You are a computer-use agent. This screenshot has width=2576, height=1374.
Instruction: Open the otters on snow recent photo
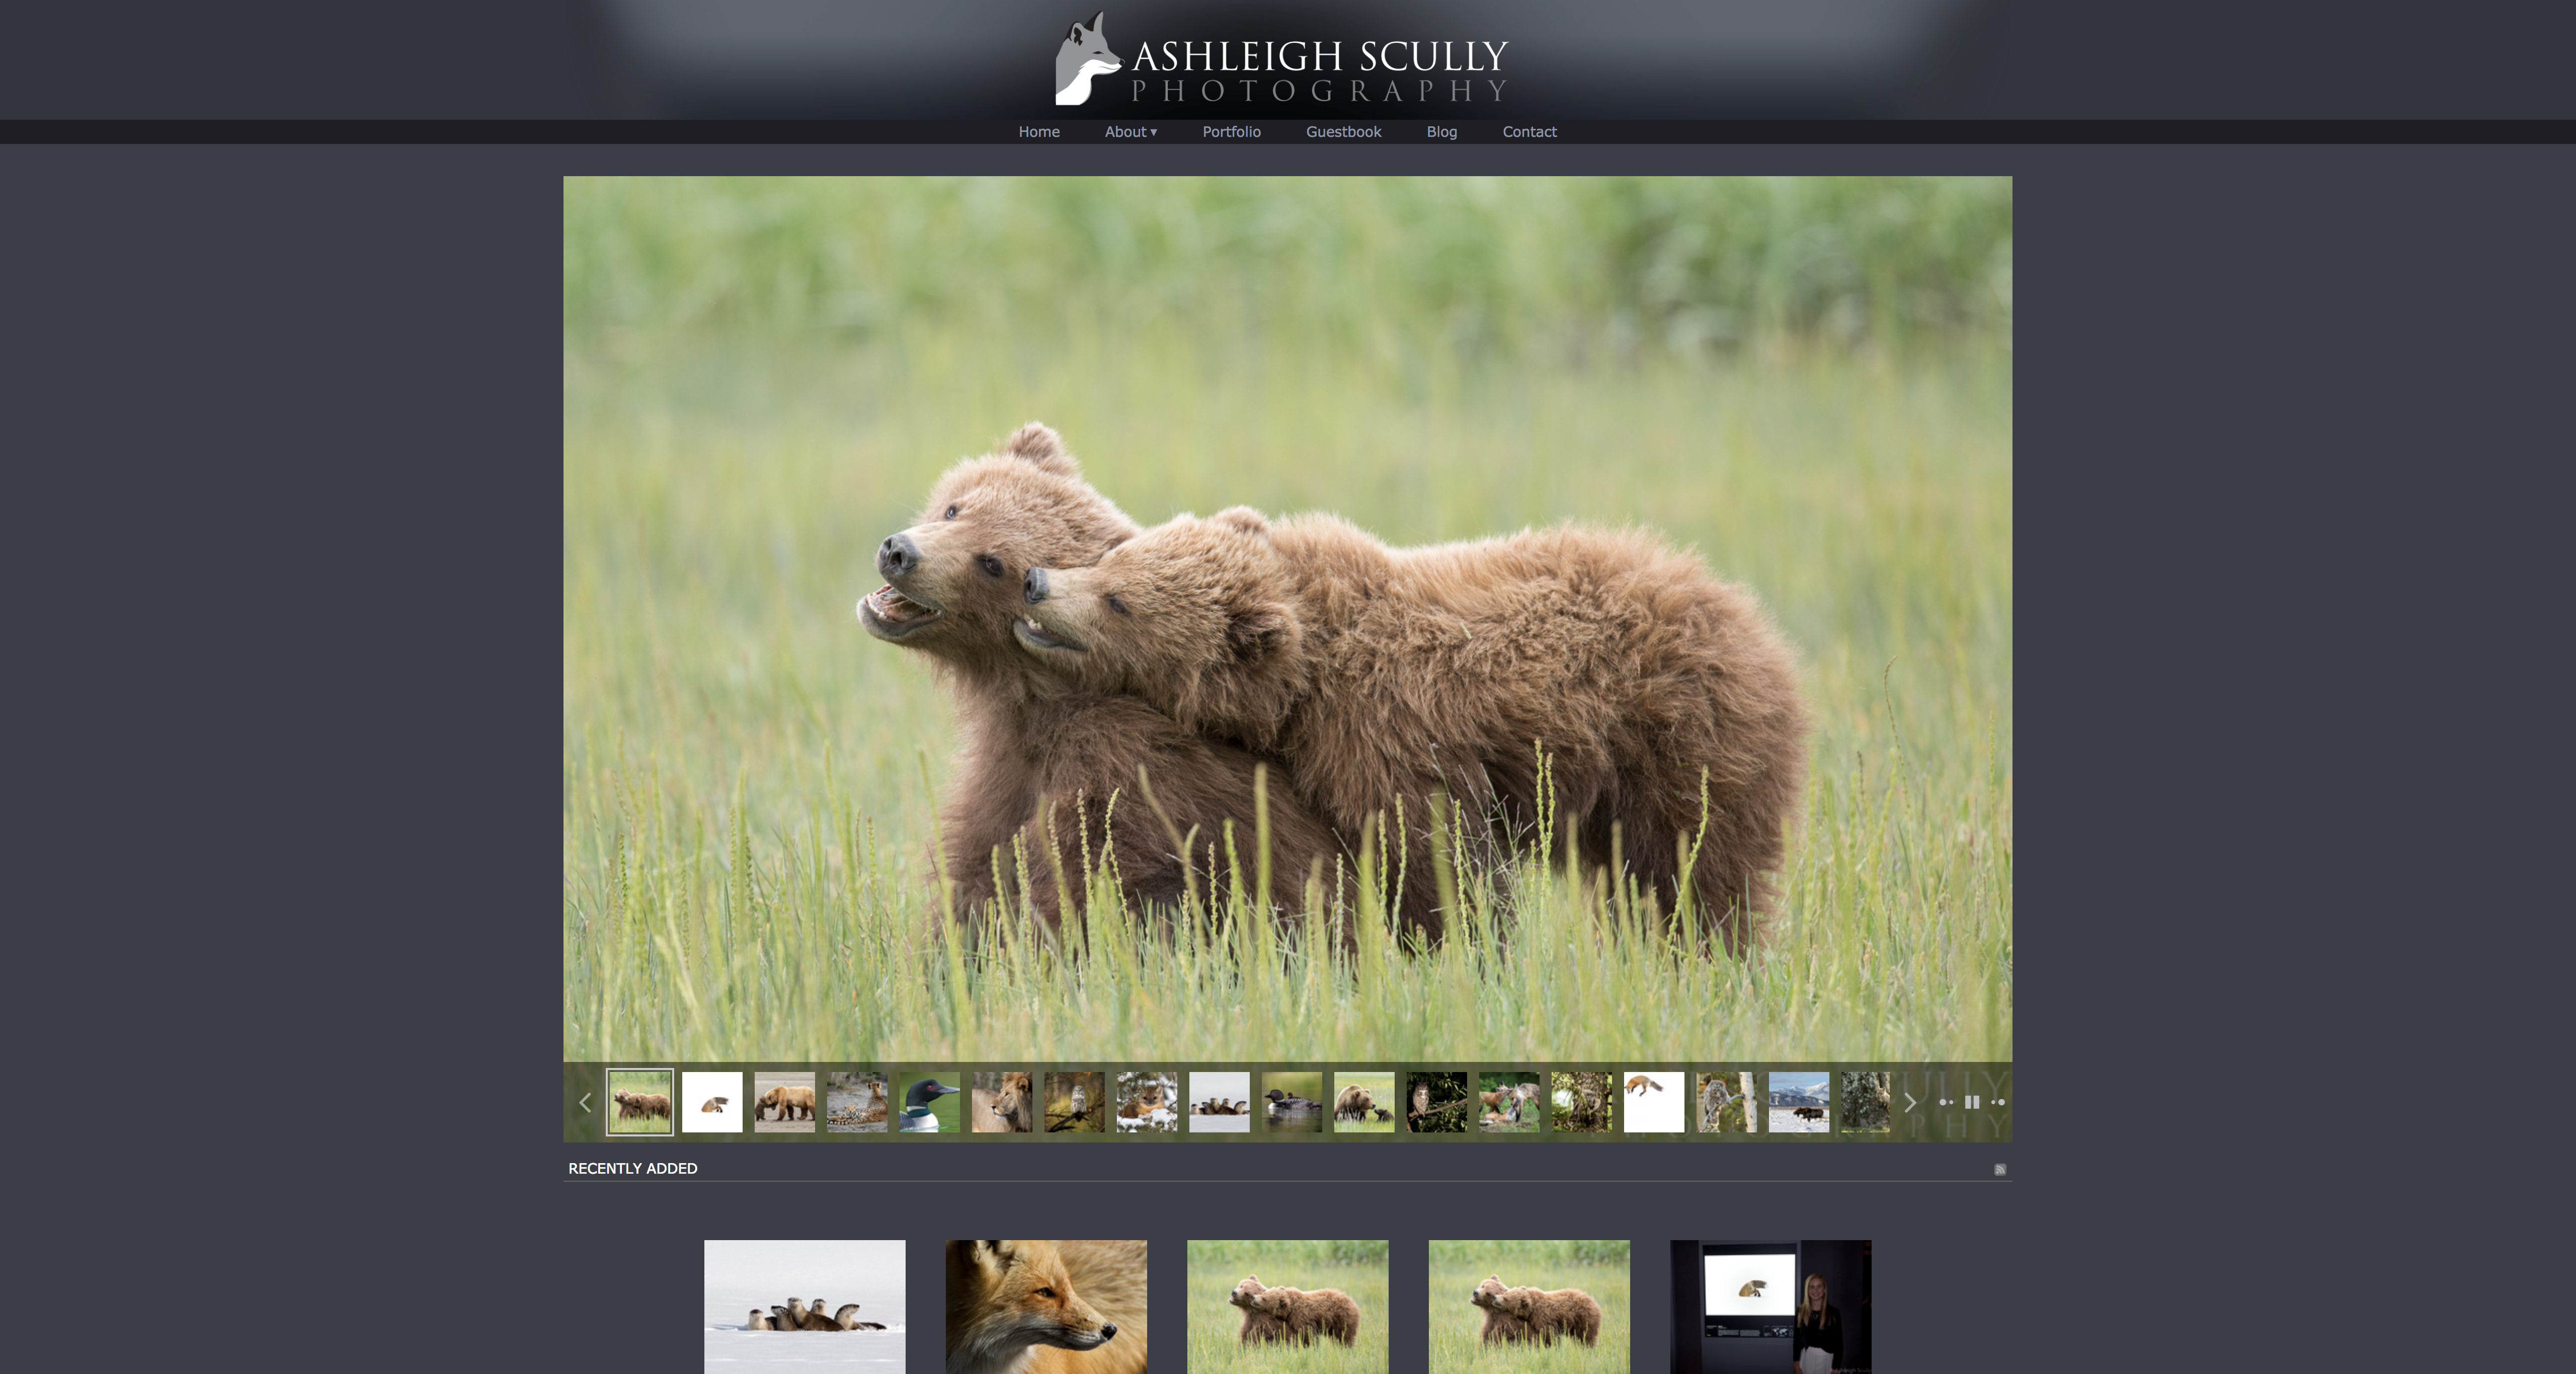pyautogui.click(x=804, y=1306)
